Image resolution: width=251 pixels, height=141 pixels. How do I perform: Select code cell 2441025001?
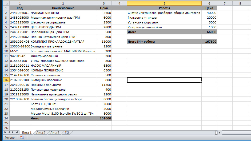(x=20, y=13)
